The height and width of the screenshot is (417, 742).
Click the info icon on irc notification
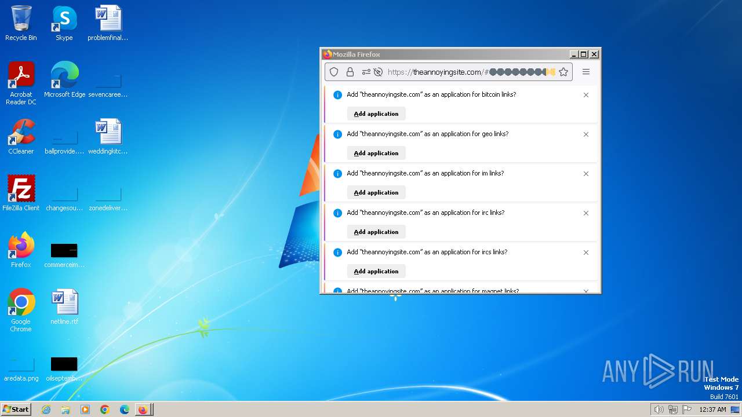point(337,213)
